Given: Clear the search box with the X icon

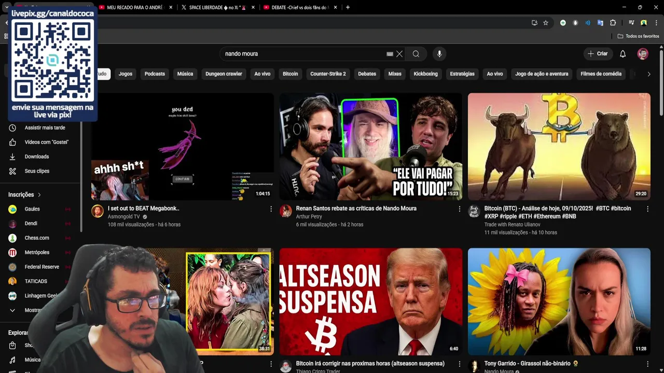Looking at the screenshot, I should (399, 54).
